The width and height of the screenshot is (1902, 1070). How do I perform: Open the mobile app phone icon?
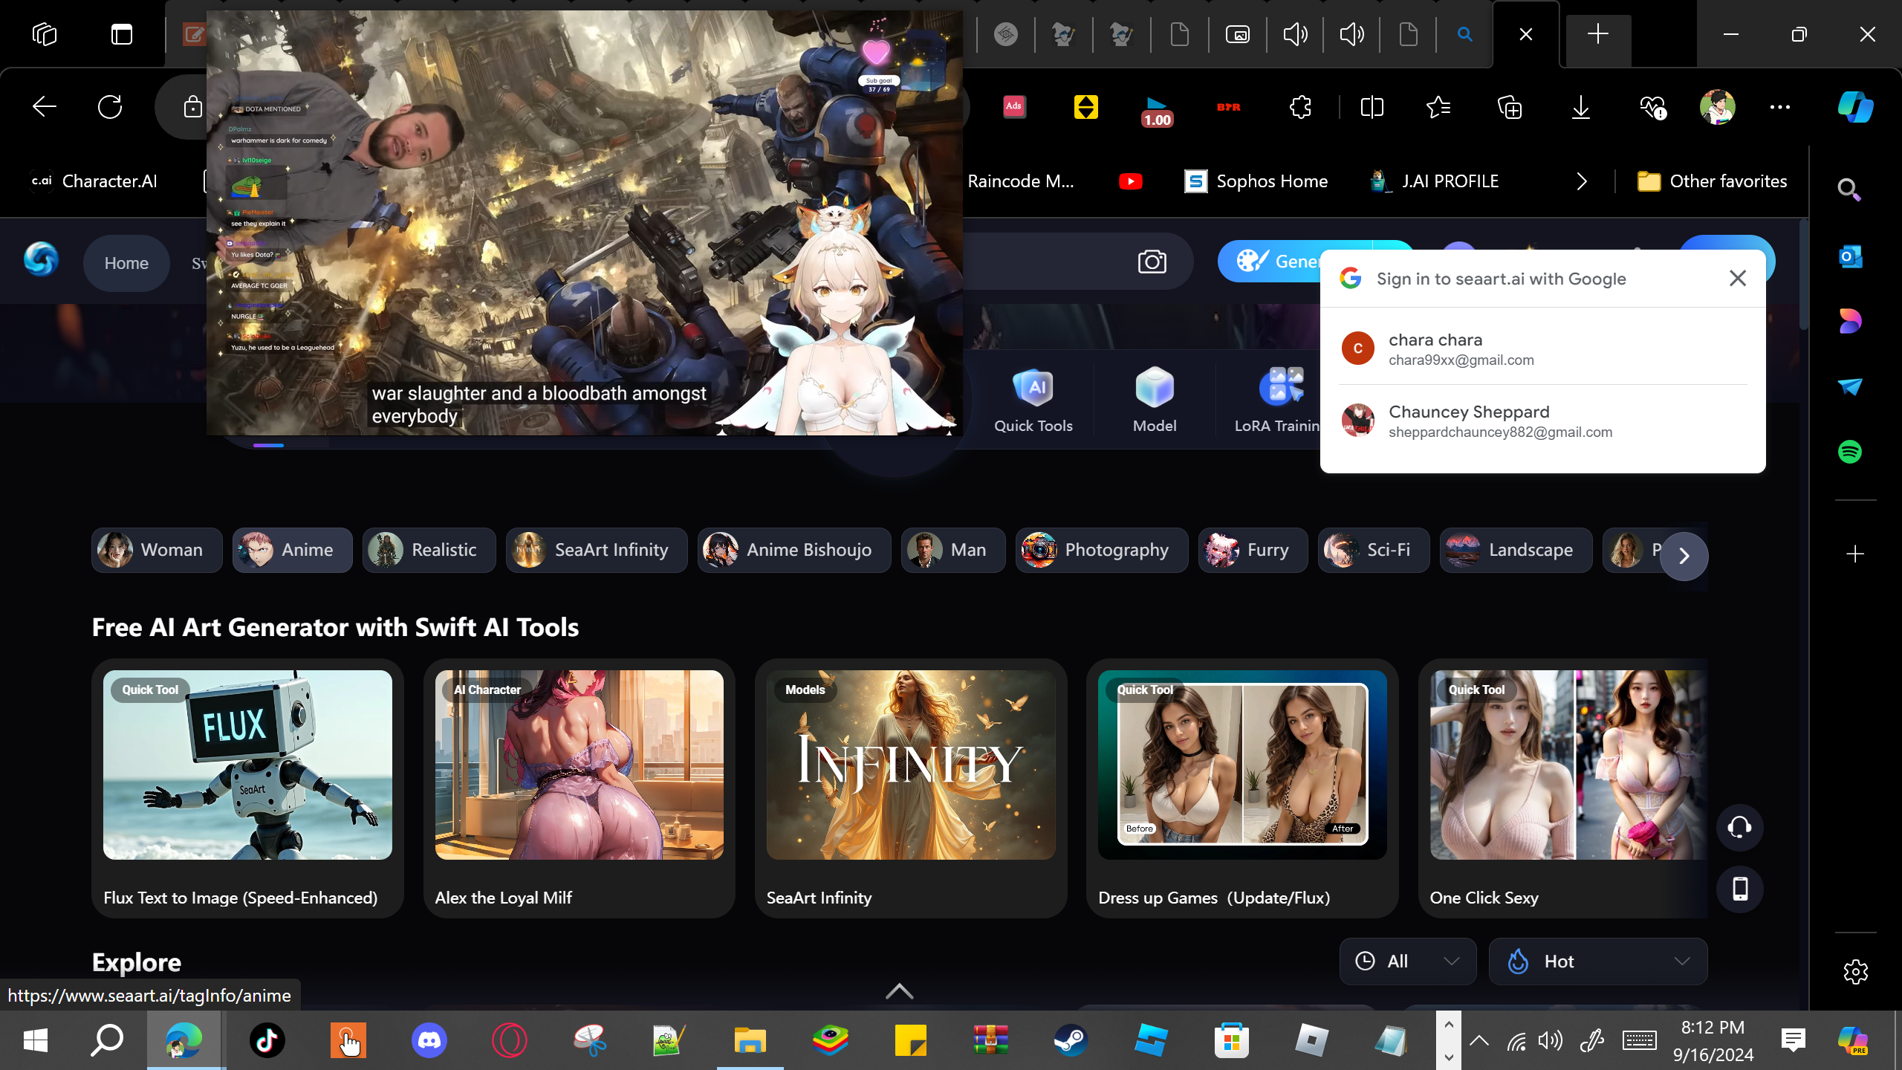coord(1739,889)
